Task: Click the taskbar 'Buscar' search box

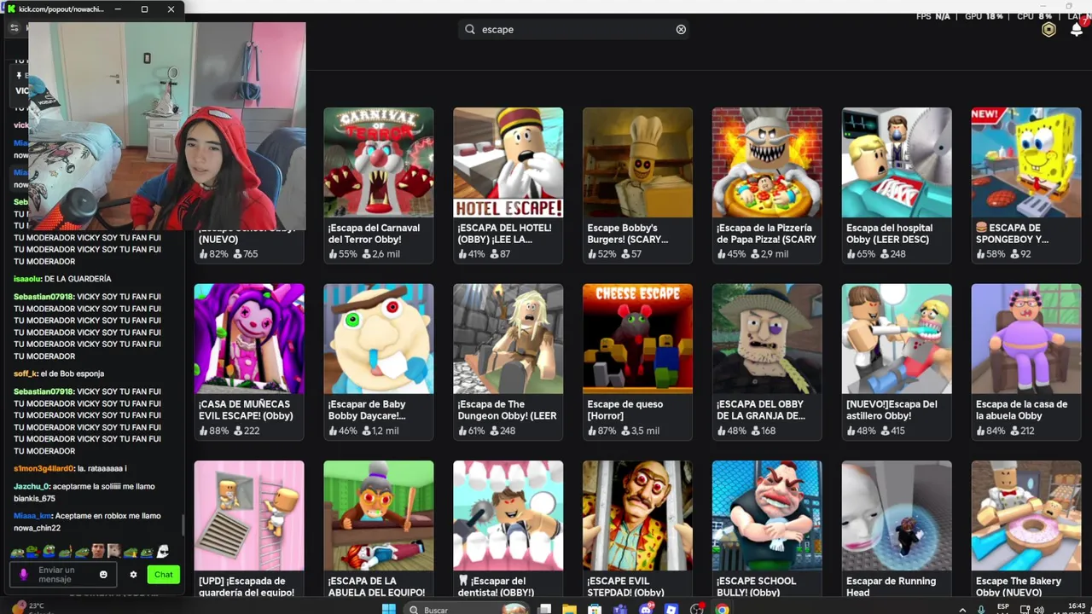Action: 467,609
